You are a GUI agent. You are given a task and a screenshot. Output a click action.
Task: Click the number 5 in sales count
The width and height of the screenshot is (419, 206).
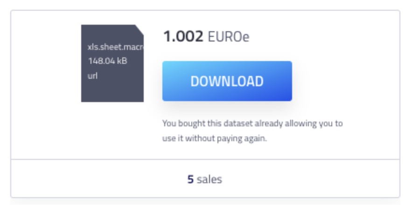(x=190, y=179)
